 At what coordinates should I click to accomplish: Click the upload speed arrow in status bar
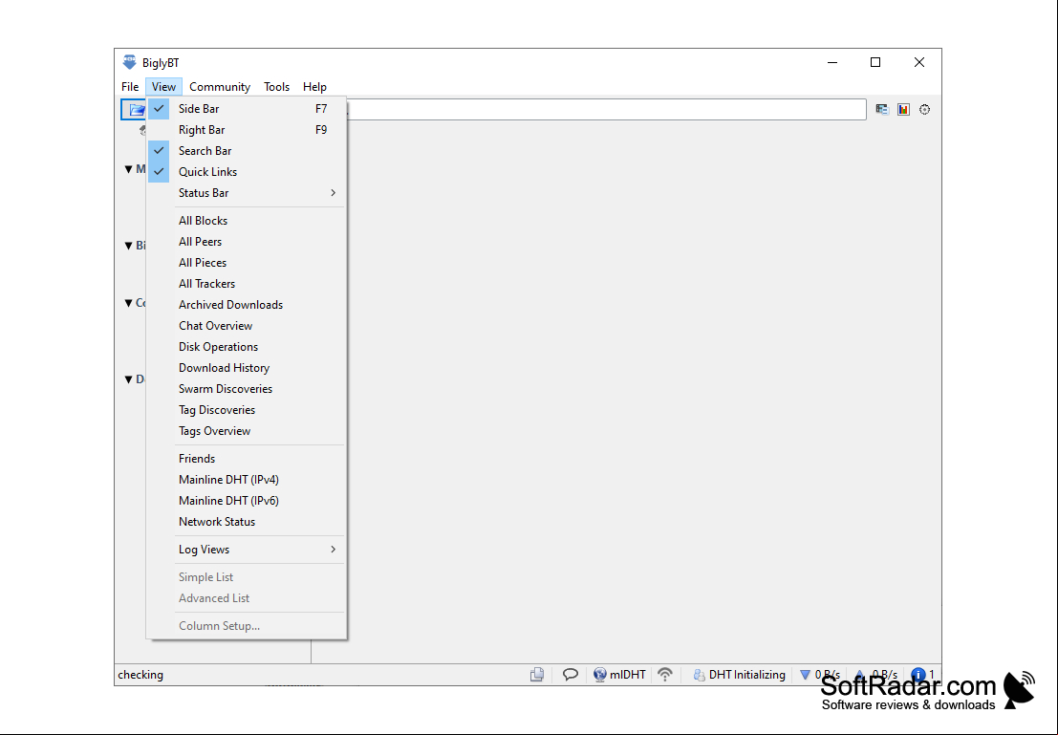point(859,674)
